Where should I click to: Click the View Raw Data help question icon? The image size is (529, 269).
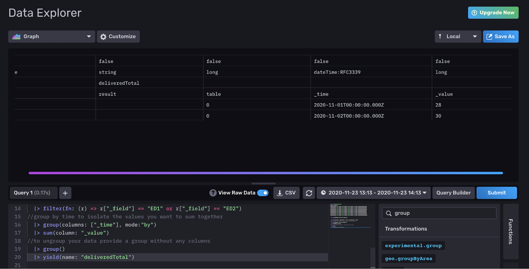pos(213,193)
